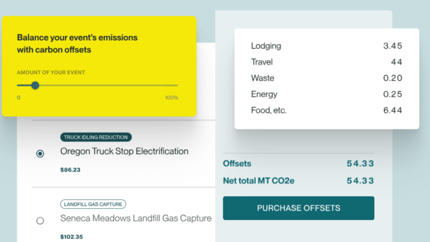Select the Lodging emissions row
This screenshot has height=242, width=430.
(x=326, y=46)
